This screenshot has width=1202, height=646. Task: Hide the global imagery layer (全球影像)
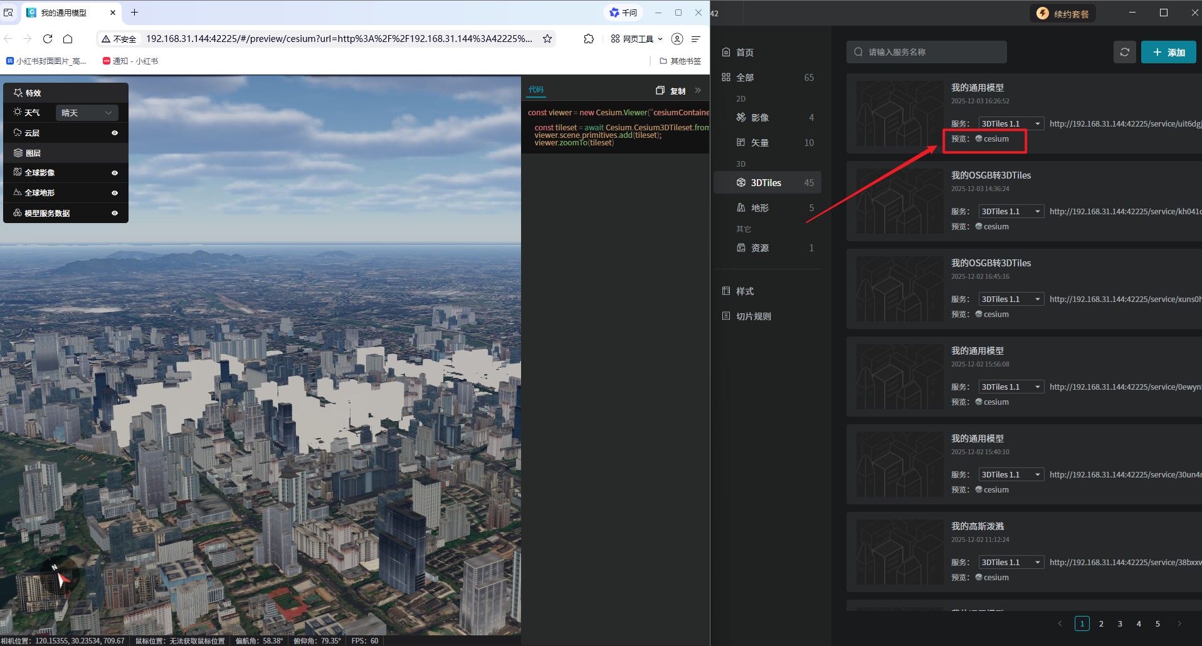[x=115, y=173]
